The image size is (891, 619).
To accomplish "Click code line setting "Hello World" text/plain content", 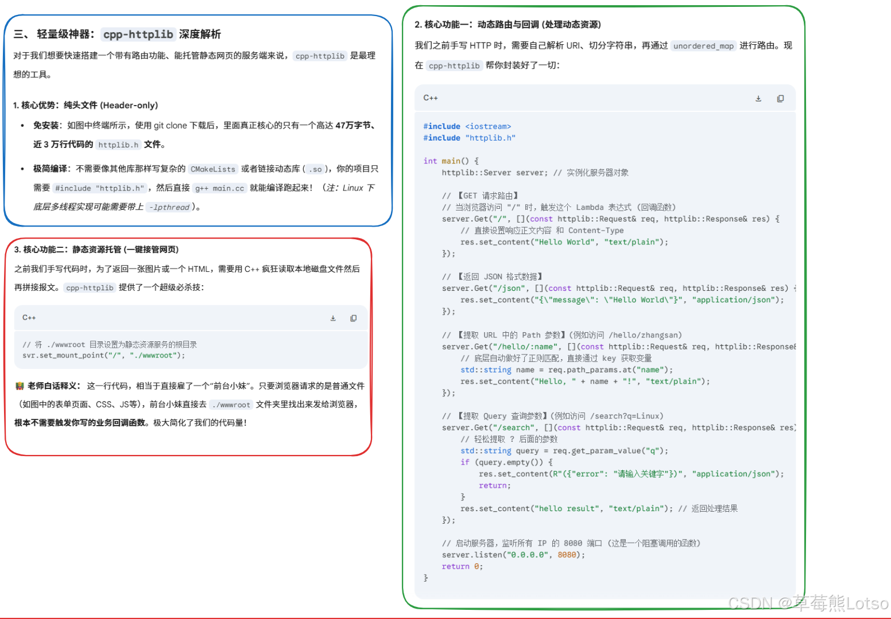I will point(564,242).
